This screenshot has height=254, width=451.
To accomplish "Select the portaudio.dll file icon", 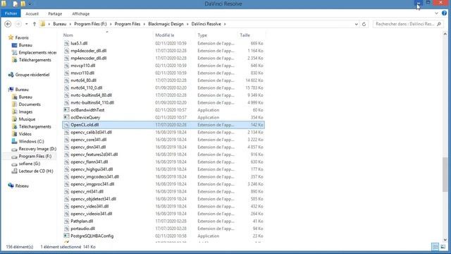I will pos(66,229).
